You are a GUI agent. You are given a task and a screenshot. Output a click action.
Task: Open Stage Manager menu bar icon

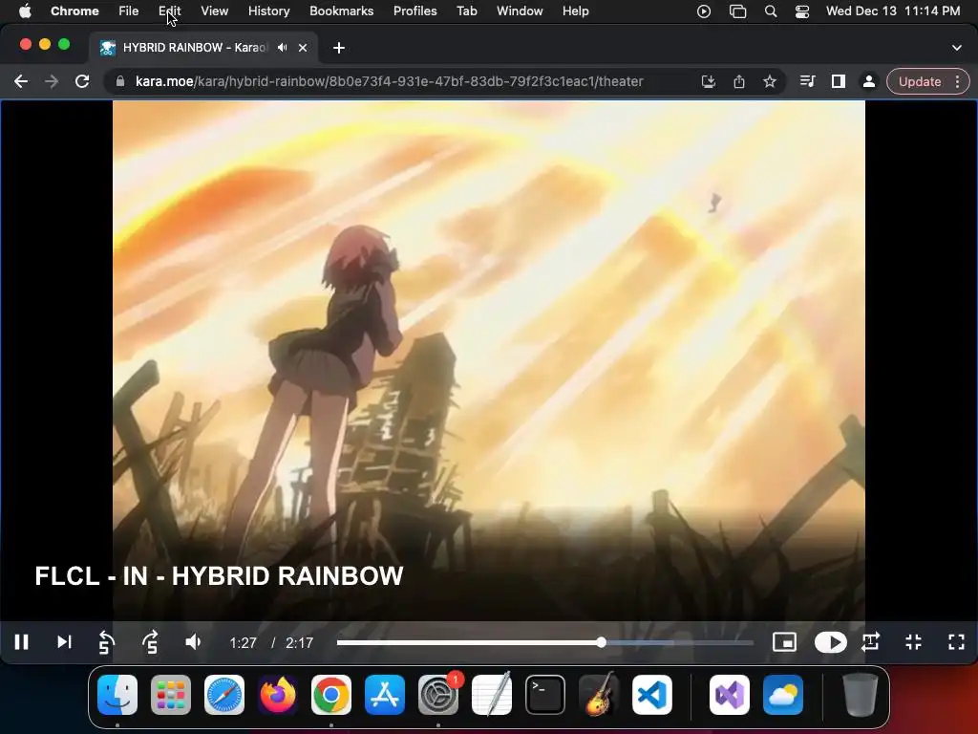tap(737, 11)
